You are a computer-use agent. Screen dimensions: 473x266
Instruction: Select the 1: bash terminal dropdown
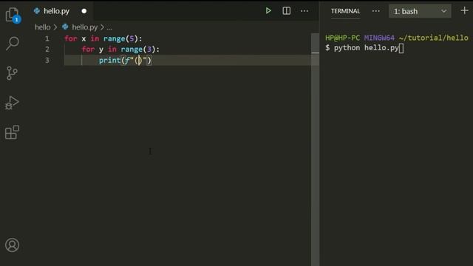[x=420, y=11]
